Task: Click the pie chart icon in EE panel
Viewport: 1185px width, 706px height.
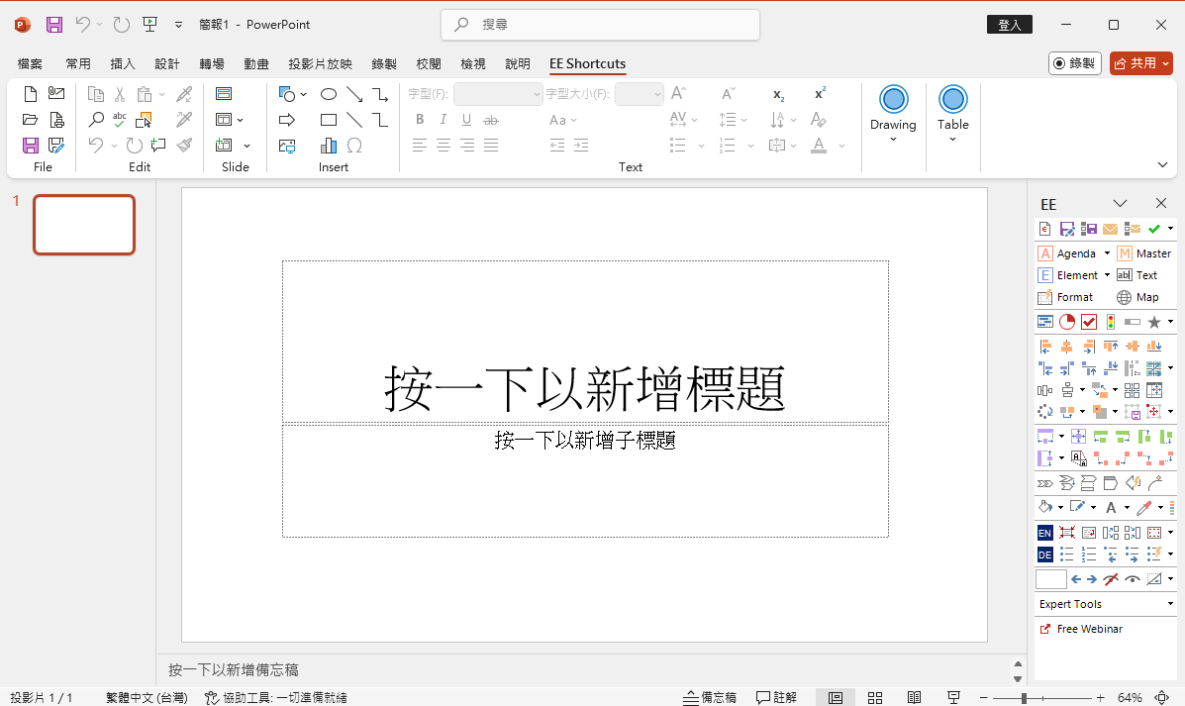Action: (x=1067, y=322)
